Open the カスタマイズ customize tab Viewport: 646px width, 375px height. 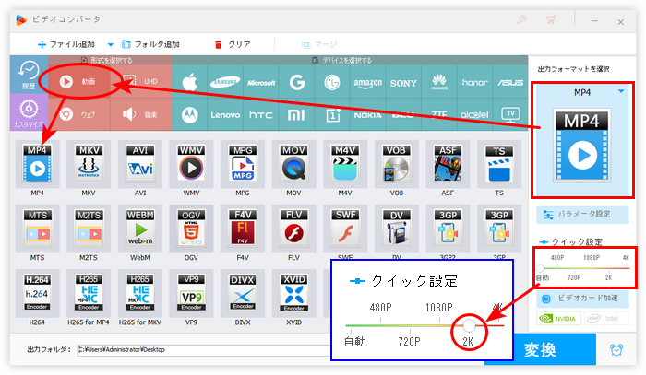pos(29,112)
